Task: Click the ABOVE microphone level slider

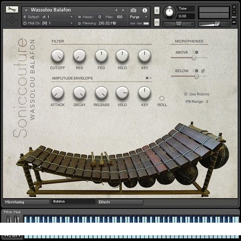Action: [189, 58]
